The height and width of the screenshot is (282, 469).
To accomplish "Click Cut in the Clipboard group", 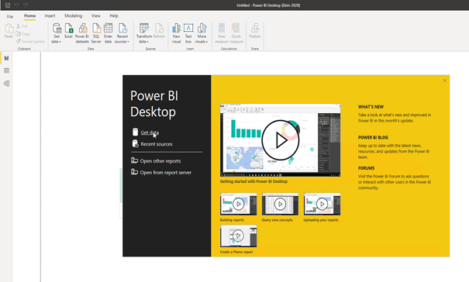I will point(22,26).
